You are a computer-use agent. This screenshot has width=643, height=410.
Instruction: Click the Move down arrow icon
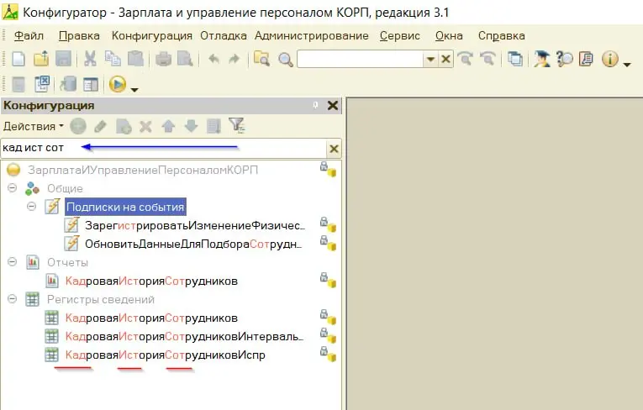[191, 126]
